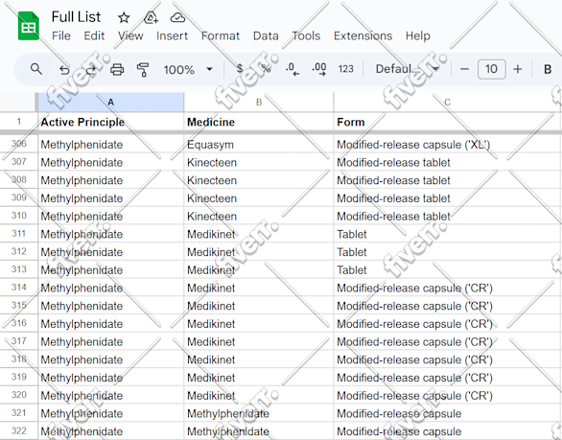Image resolution: width=562 pixels, height=440 pixels.
Task: Select Modified-release tablet cell in row 309
Action: 447,198
